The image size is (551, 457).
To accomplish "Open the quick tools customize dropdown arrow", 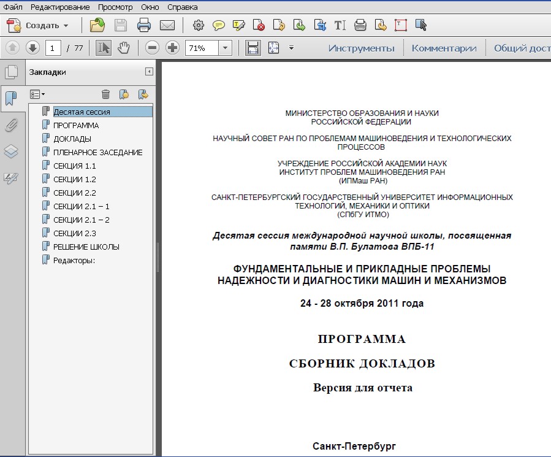I will click(x=291, y=47).
